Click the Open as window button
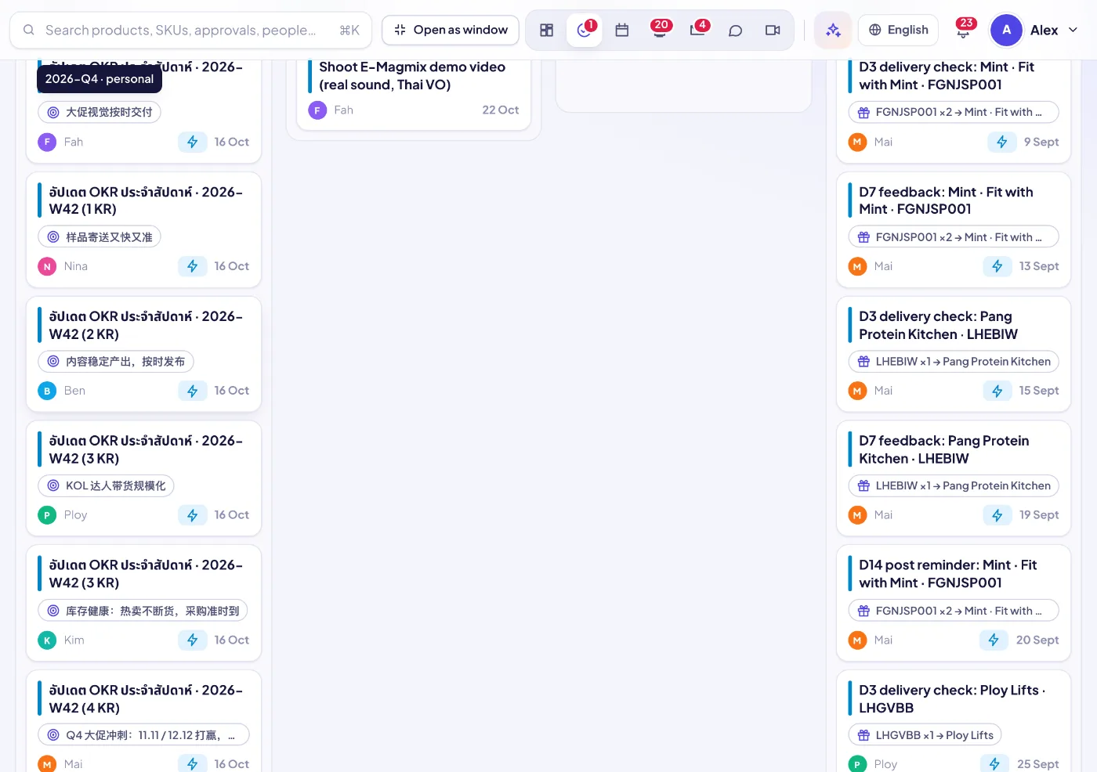 (451, 30)
